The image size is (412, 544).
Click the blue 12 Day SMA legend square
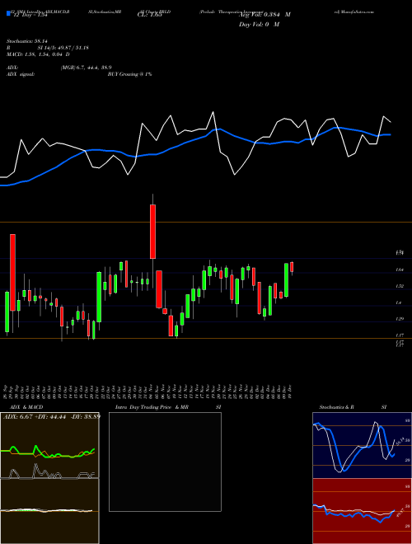9,14
